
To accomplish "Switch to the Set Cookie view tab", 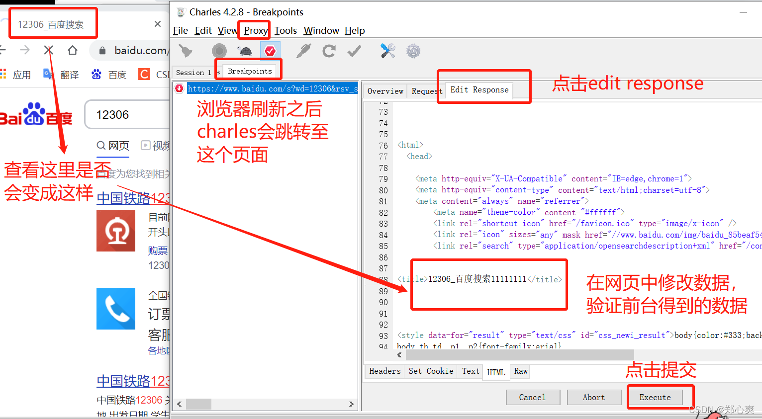I will click(x=431, y=371).
